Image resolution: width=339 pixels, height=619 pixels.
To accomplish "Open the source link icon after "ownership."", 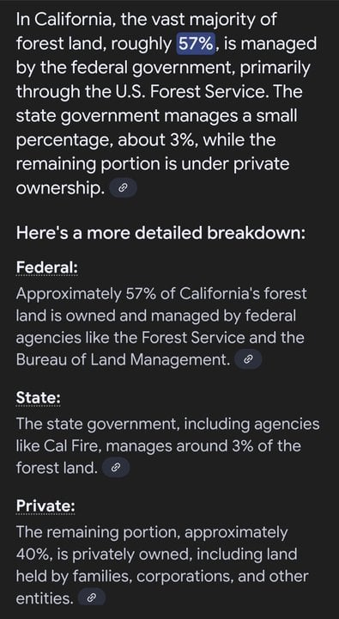I will (123, 188).
